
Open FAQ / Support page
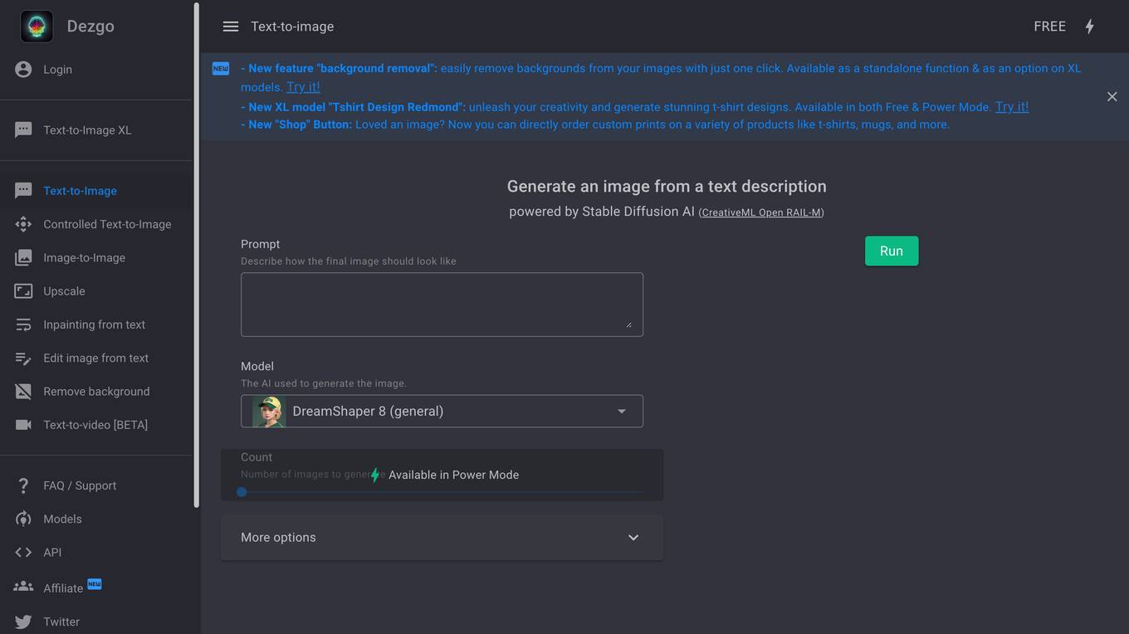point(80,485)
